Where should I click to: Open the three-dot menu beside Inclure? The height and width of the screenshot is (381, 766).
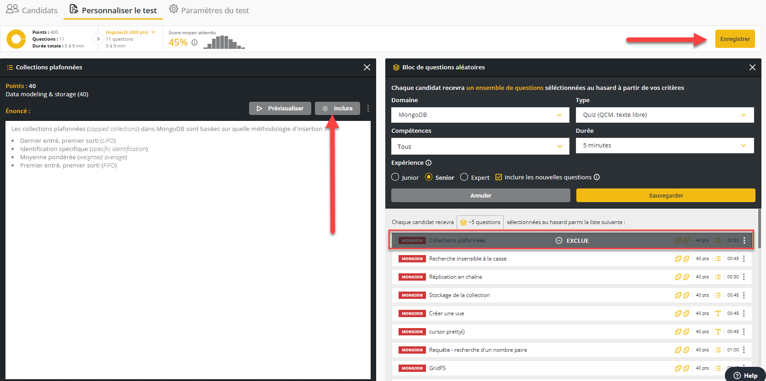[x=368, y=109]
